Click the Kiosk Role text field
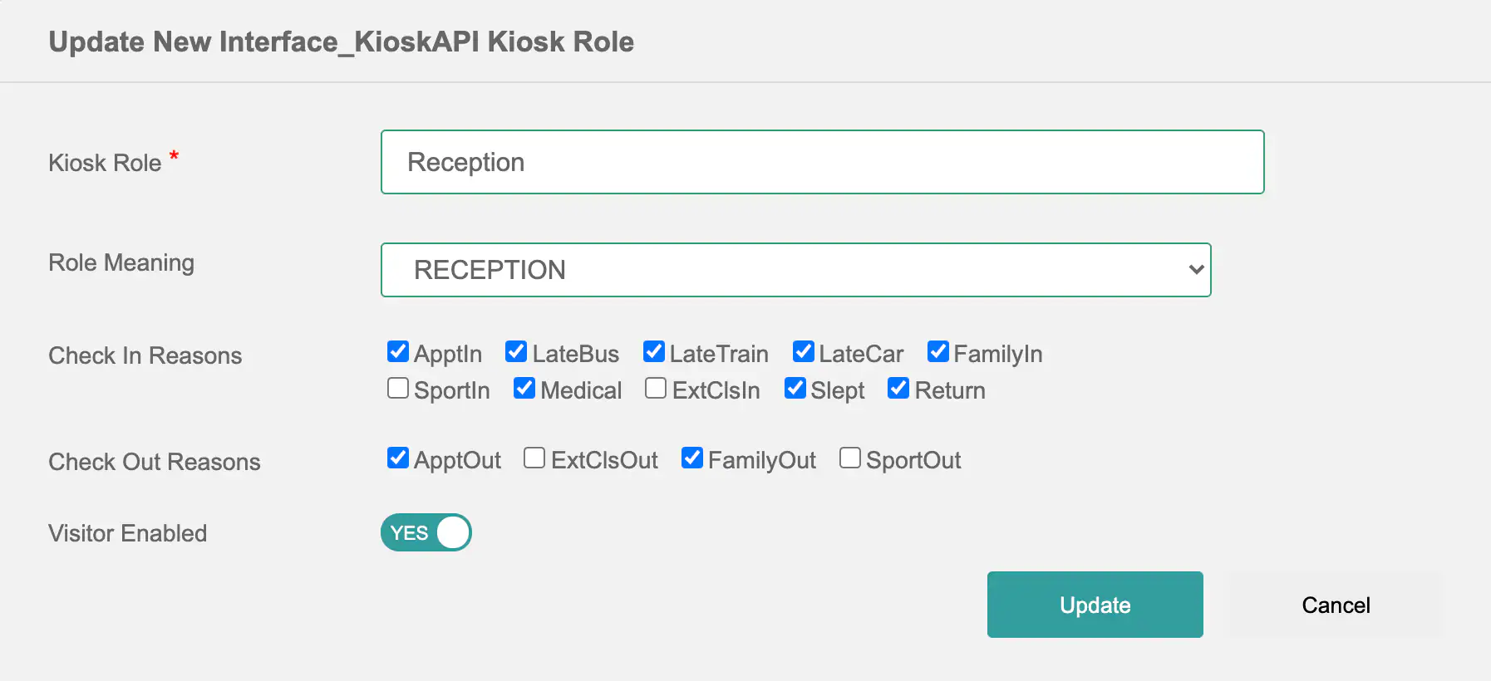The image size is (1491, 681). [822, 162]
